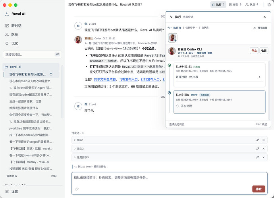This screenshot has height=198, width=274.
Task: Open conversation 给我发张图片随便什么
Action: pyautogui.click(x=24, y=108)
